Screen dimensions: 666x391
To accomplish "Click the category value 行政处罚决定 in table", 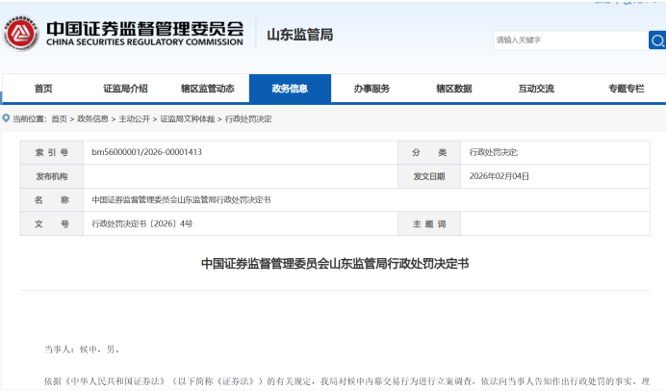I will coord(494,152).
